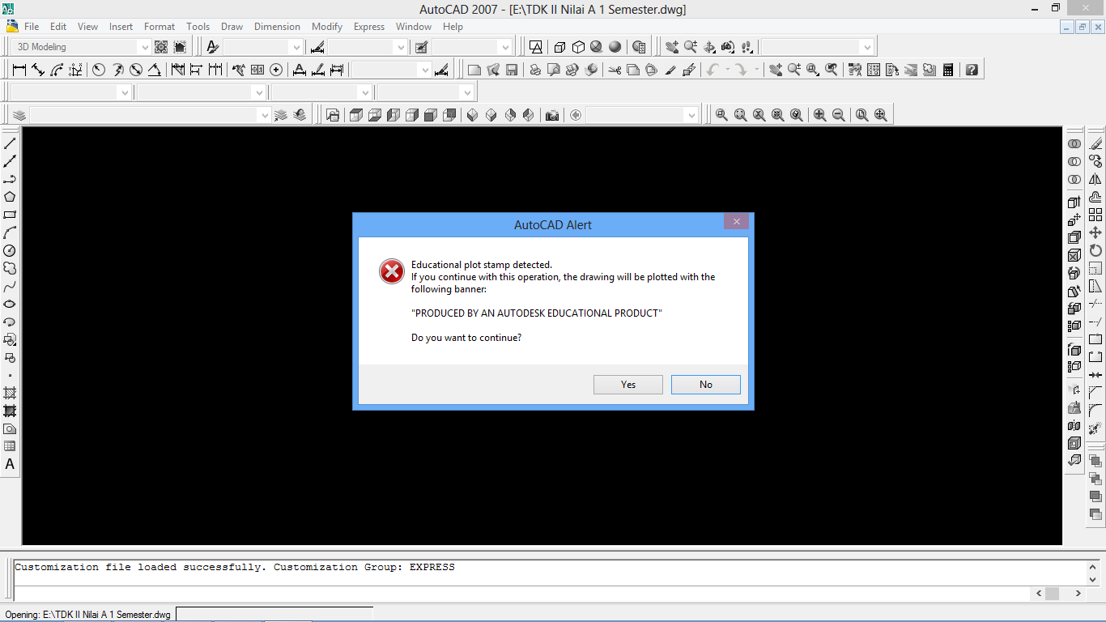Open Workspace Settings gear icon

(161, 47)
